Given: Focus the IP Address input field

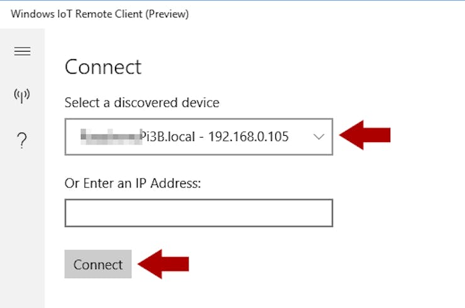Looking at the screenshot, I should pyautogui.click(x=199, y=213).
